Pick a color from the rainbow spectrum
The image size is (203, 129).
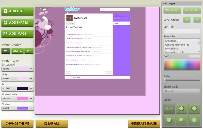coord(182,64)
